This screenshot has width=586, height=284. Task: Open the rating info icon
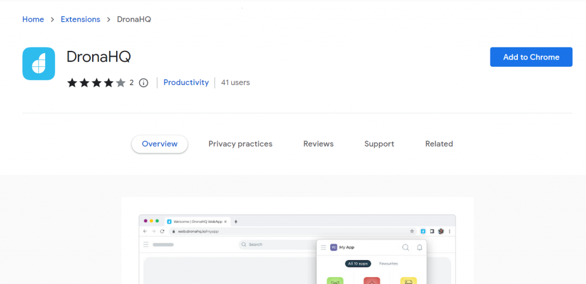pyautogui.click(x=144, y=82)
